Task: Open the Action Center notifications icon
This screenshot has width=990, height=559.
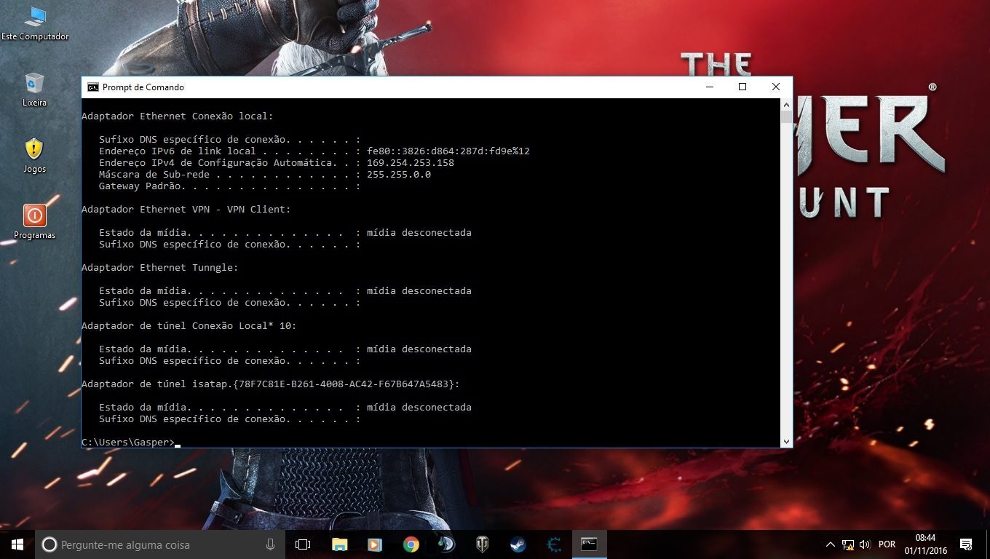Action: pyautogui.click(x=966, y=544)
